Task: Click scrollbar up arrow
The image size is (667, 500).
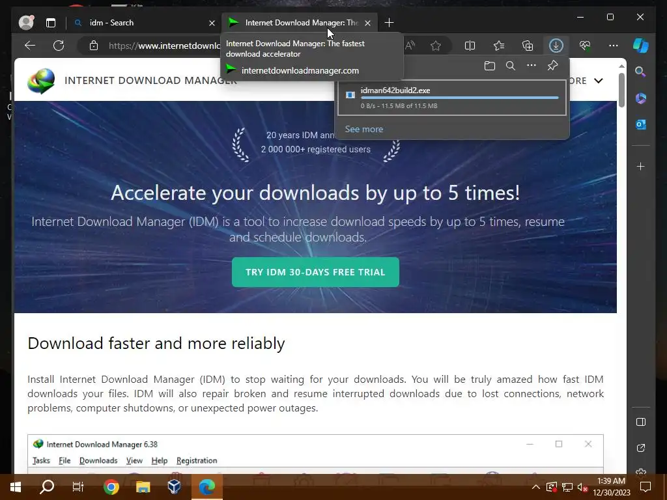Action: tap(621, 66)
